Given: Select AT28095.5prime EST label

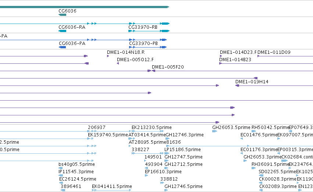Looking at the screenshot, I should point(147,142).
